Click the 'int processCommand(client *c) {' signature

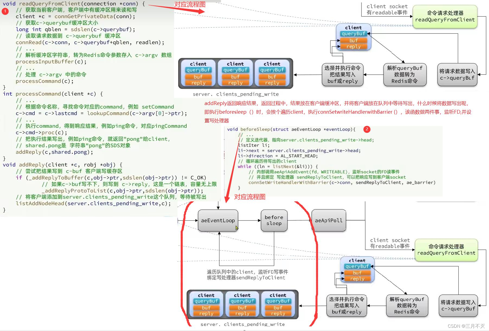pos(53,94)
